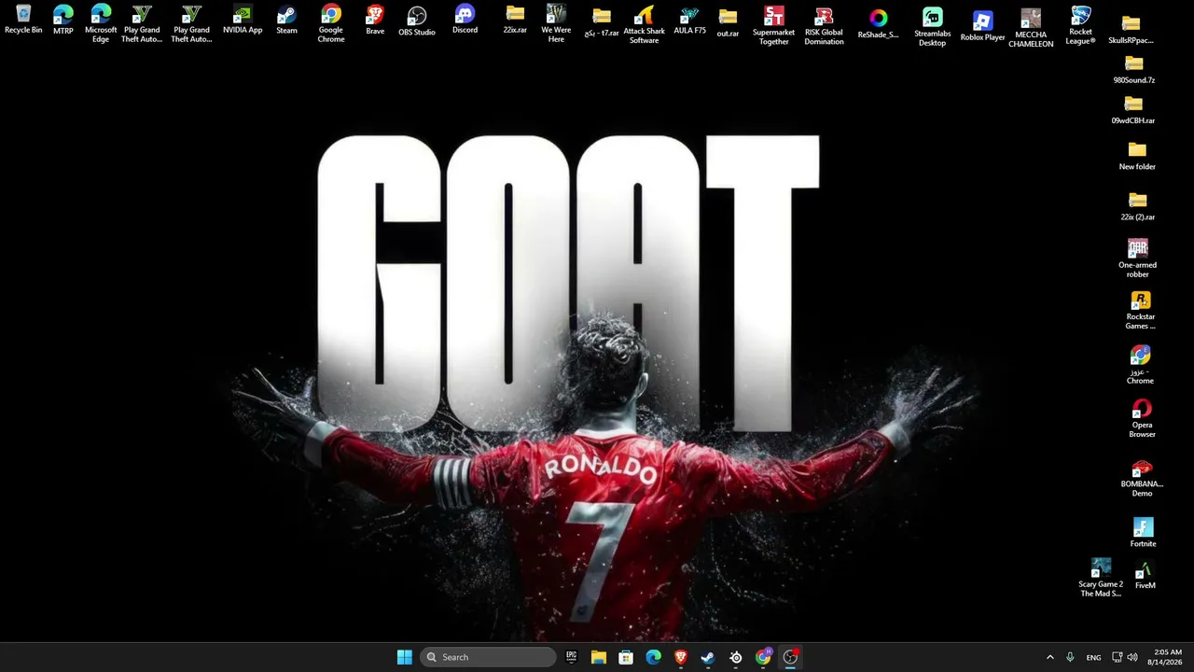Select the We Were Here game shortcut
1194x672 pixels.
(x=556, y=24)
